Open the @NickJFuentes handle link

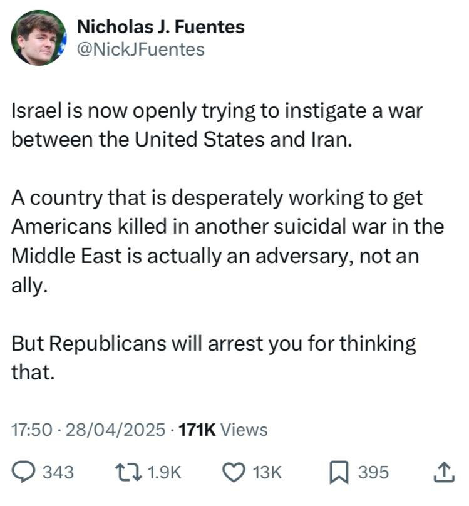pyautogui.click(x=141, y=49)
